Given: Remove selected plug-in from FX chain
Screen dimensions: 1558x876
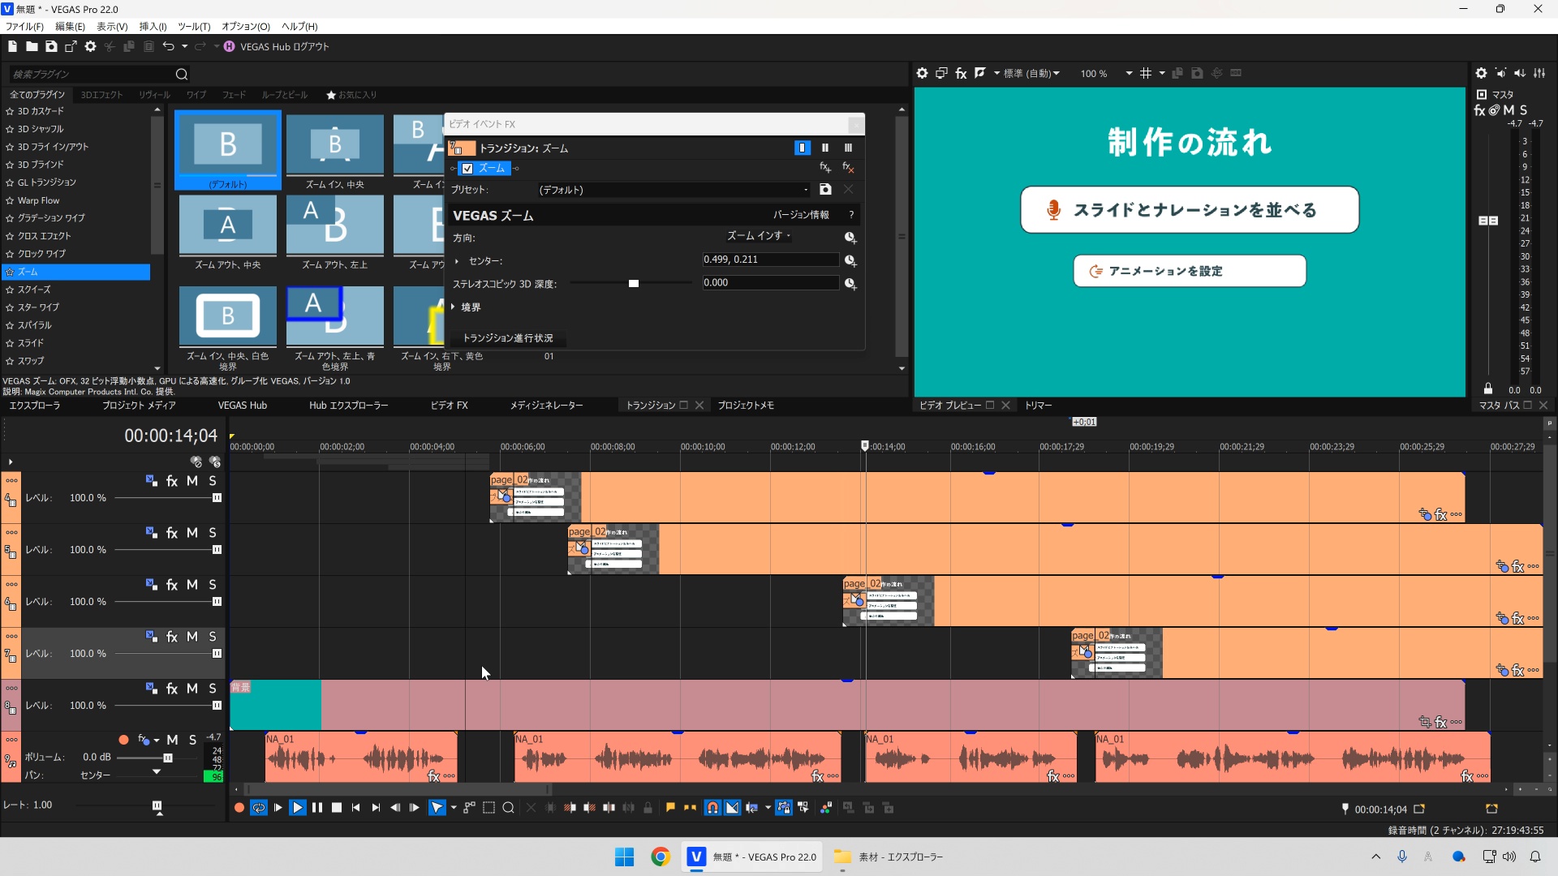Looking at the screenshot, I should [848, 168].
